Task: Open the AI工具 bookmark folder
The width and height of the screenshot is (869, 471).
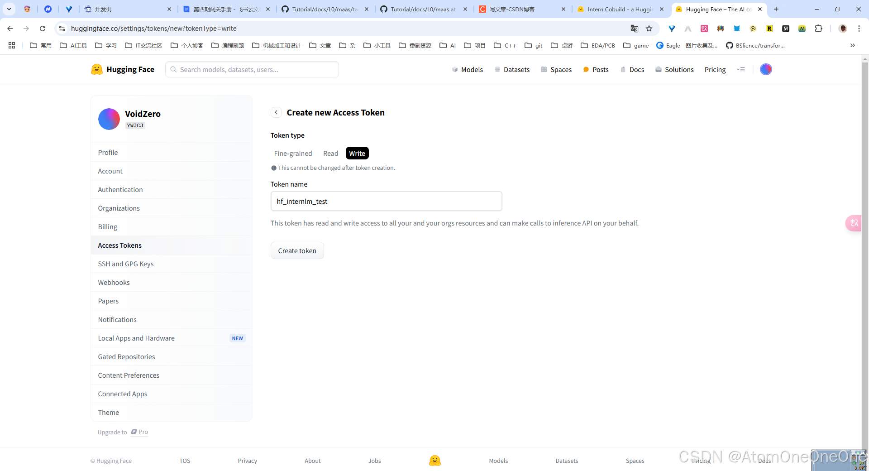Action: [x=73, y=45]
